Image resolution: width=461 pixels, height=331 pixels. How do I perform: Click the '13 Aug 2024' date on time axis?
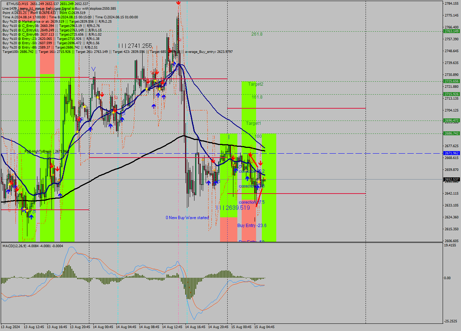(x=10, y=327)
